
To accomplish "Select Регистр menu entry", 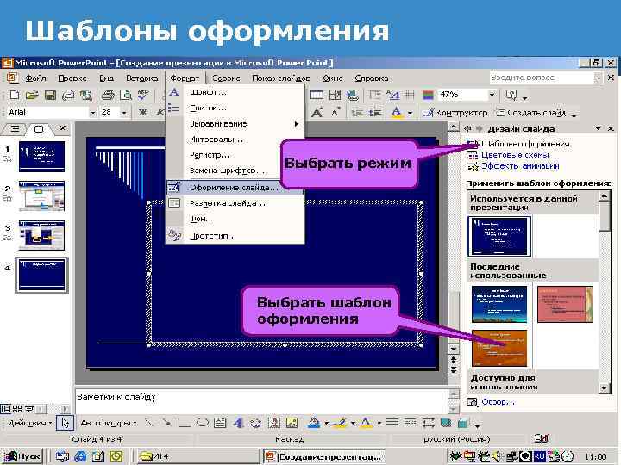I will pos(235,155).
